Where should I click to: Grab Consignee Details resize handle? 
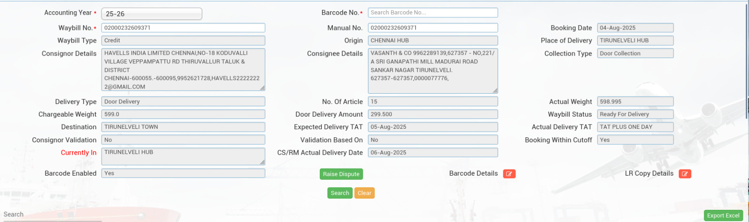coord(495,90)
